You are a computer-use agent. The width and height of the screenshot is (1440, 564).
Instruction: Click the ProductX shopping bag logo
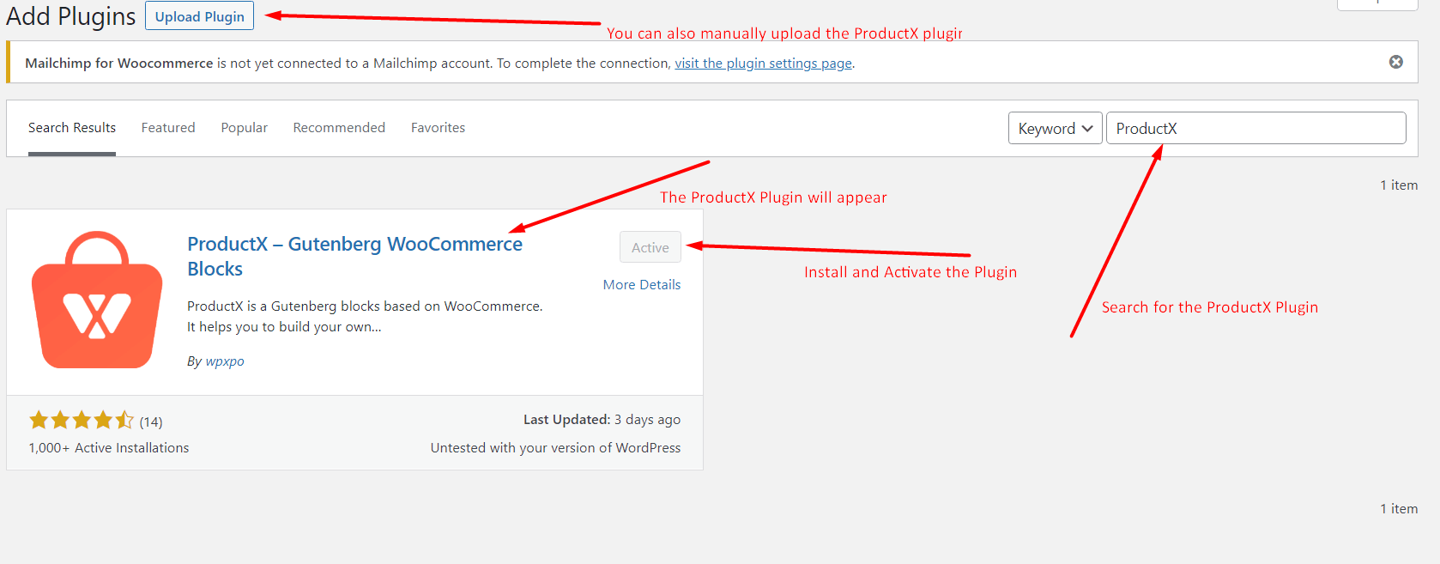click(x=97, y=299)
